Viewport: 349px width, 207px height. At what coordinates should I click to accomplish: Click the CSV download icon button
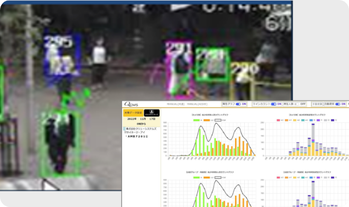(x=152, y=112)
